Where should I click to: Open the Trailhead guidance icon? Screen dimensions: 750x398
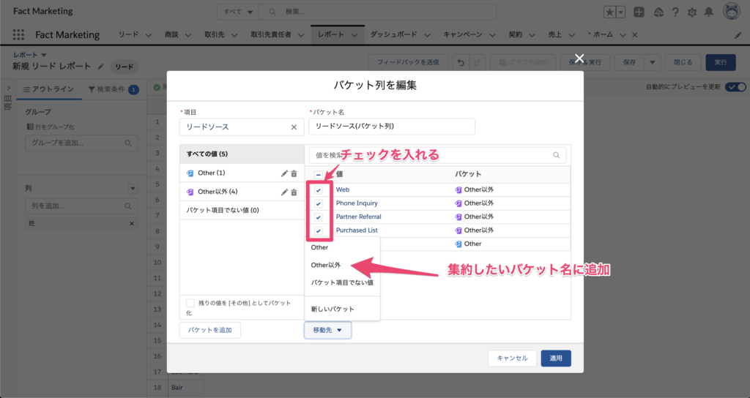click(x=658, y=12)
